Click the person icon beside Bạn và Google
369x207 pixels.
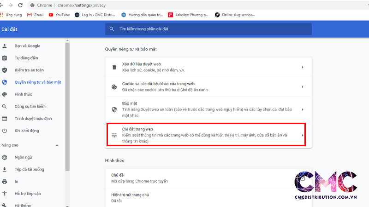point(5,46)
